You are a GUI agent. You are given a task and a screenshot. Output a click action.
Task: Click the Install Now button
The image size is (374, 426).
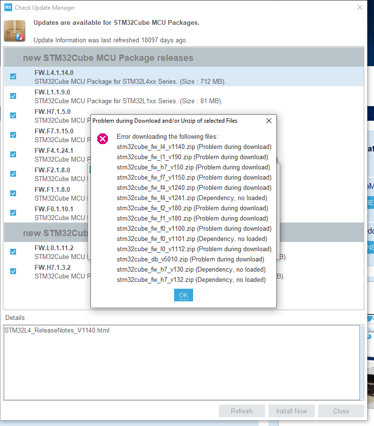point(291,411)
